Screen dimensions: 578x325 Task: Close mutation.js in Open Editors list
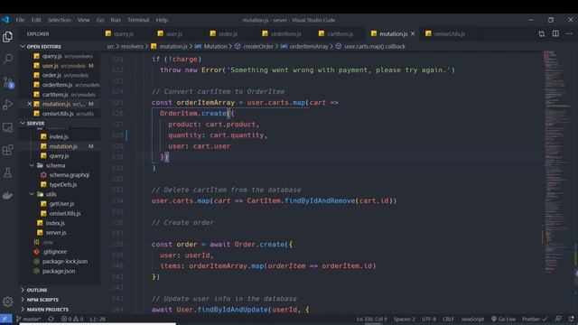click(x=30, y=104)
